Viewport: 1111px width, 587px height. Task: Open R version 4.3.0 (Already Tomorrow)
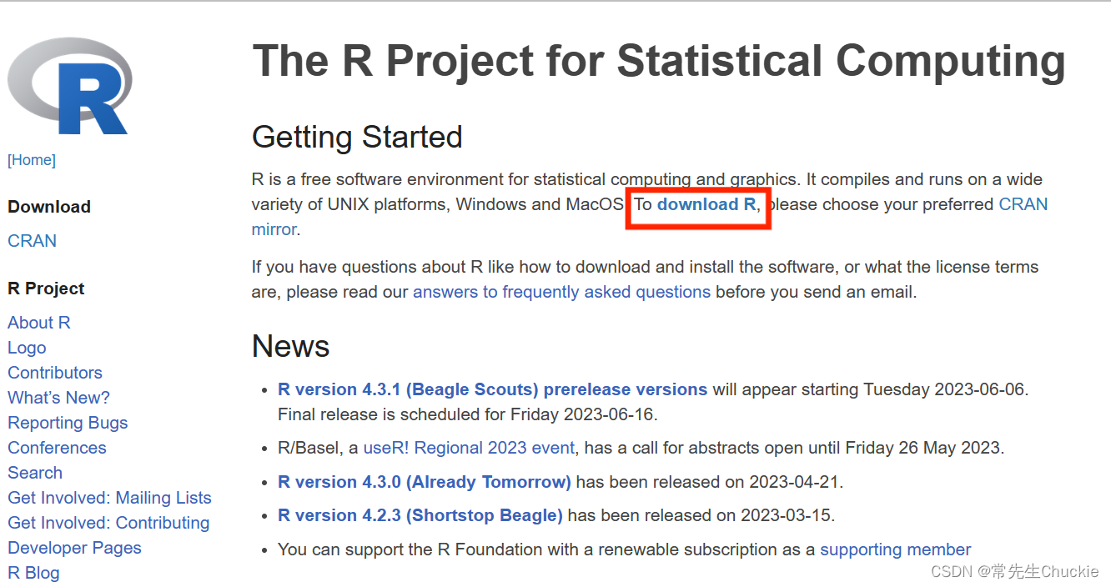pyautogui.click(x=424, y=482)
